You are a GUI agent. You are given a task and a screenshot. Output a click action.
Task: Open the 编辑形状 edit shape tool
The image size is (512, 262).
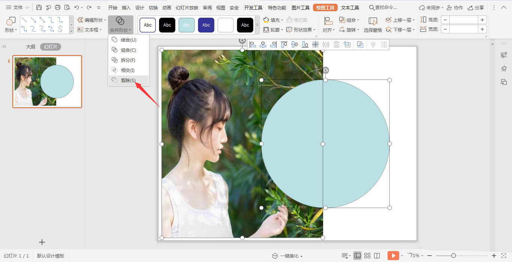92,20
